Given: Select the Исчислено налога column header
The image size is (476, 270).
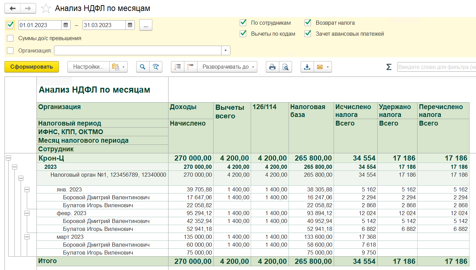Looking at the screenshot, I should [x=356, y=110].
